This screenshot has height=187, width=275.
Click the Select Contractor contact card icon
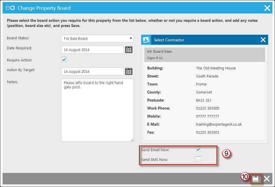click(x=146, y=40)
